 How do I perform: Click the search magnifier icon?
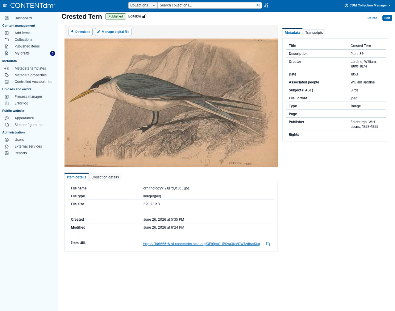tap(259, 5)
